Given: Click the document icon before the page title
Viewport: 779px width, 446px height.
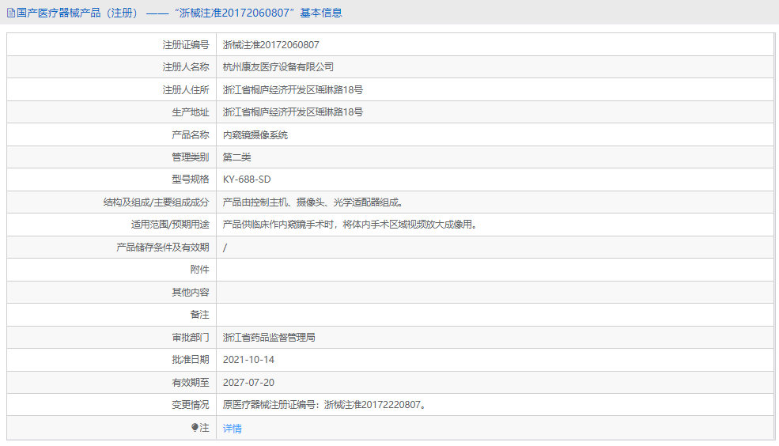Looking at the screenshot, I should tap(11, 13).
